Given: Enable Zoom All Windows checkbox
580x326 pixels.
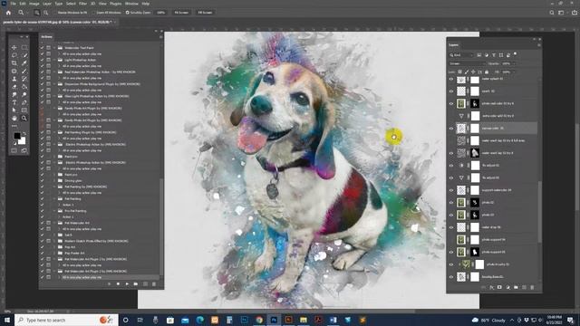Looking at the screenshot, I should click(93, 13).
